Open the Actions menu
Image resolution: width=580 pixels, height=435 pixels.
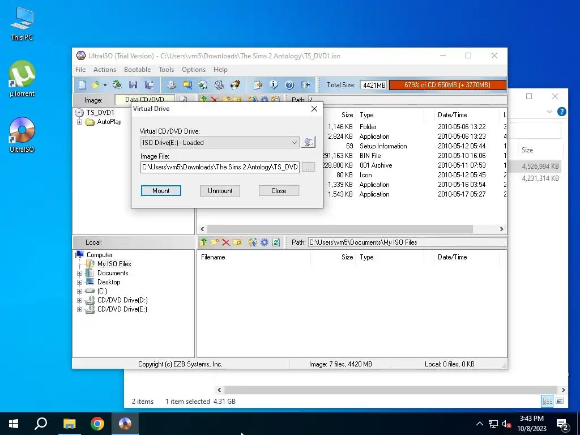point(105,70)
